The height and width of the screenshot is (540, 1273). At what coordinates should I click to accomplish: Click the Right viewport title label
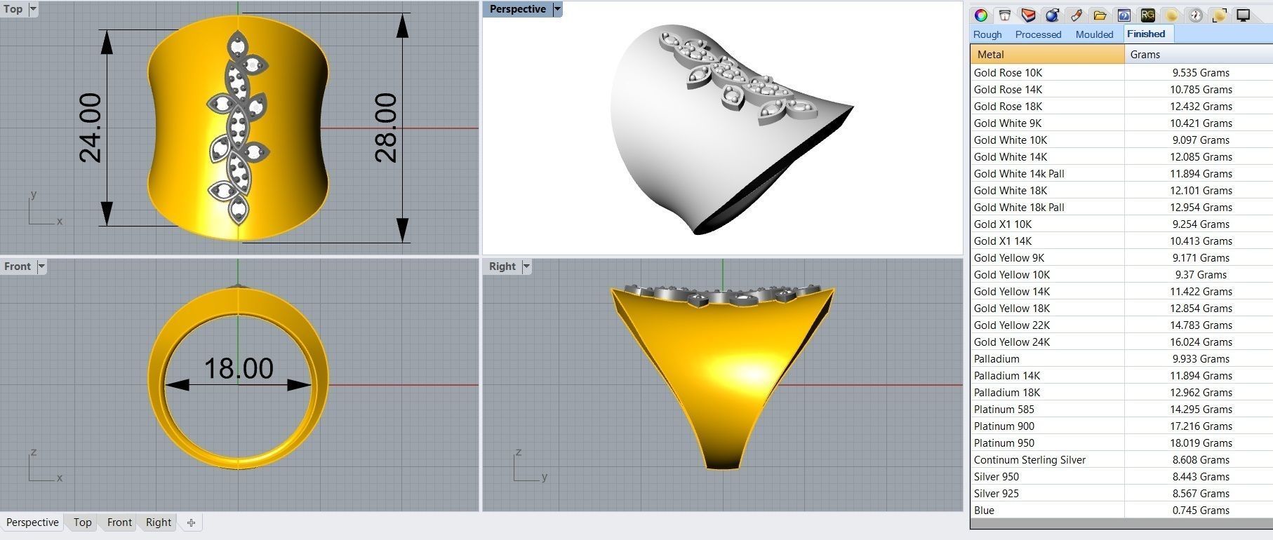coord(502,266)
